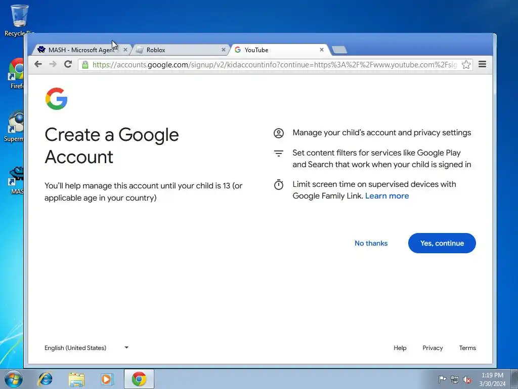Click the screen time stopwatch icon
The width and height of the screenshot is (518, 389).
[279, 184]
